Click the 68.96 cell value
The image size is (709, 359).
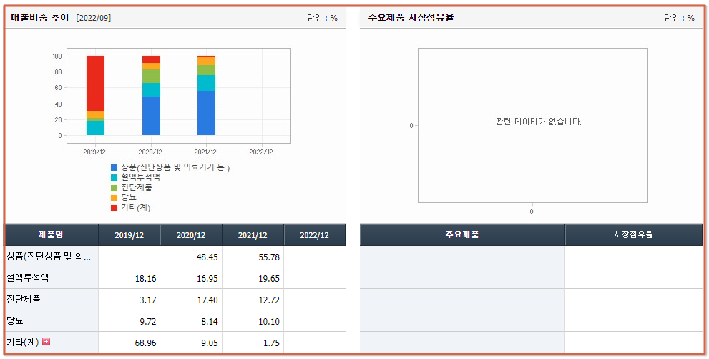coord(146,343)
